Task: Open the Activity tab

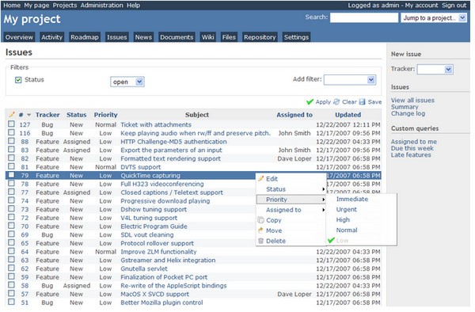Action: pyautogui.click(x=51, y=37)
